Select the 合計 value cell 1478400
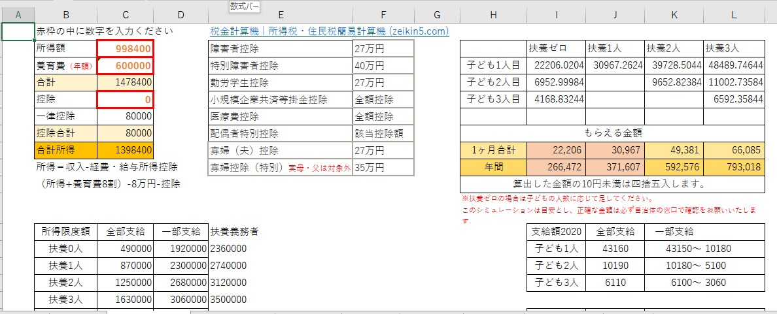The width and height of the screenshot is (777, 314). 126,82
